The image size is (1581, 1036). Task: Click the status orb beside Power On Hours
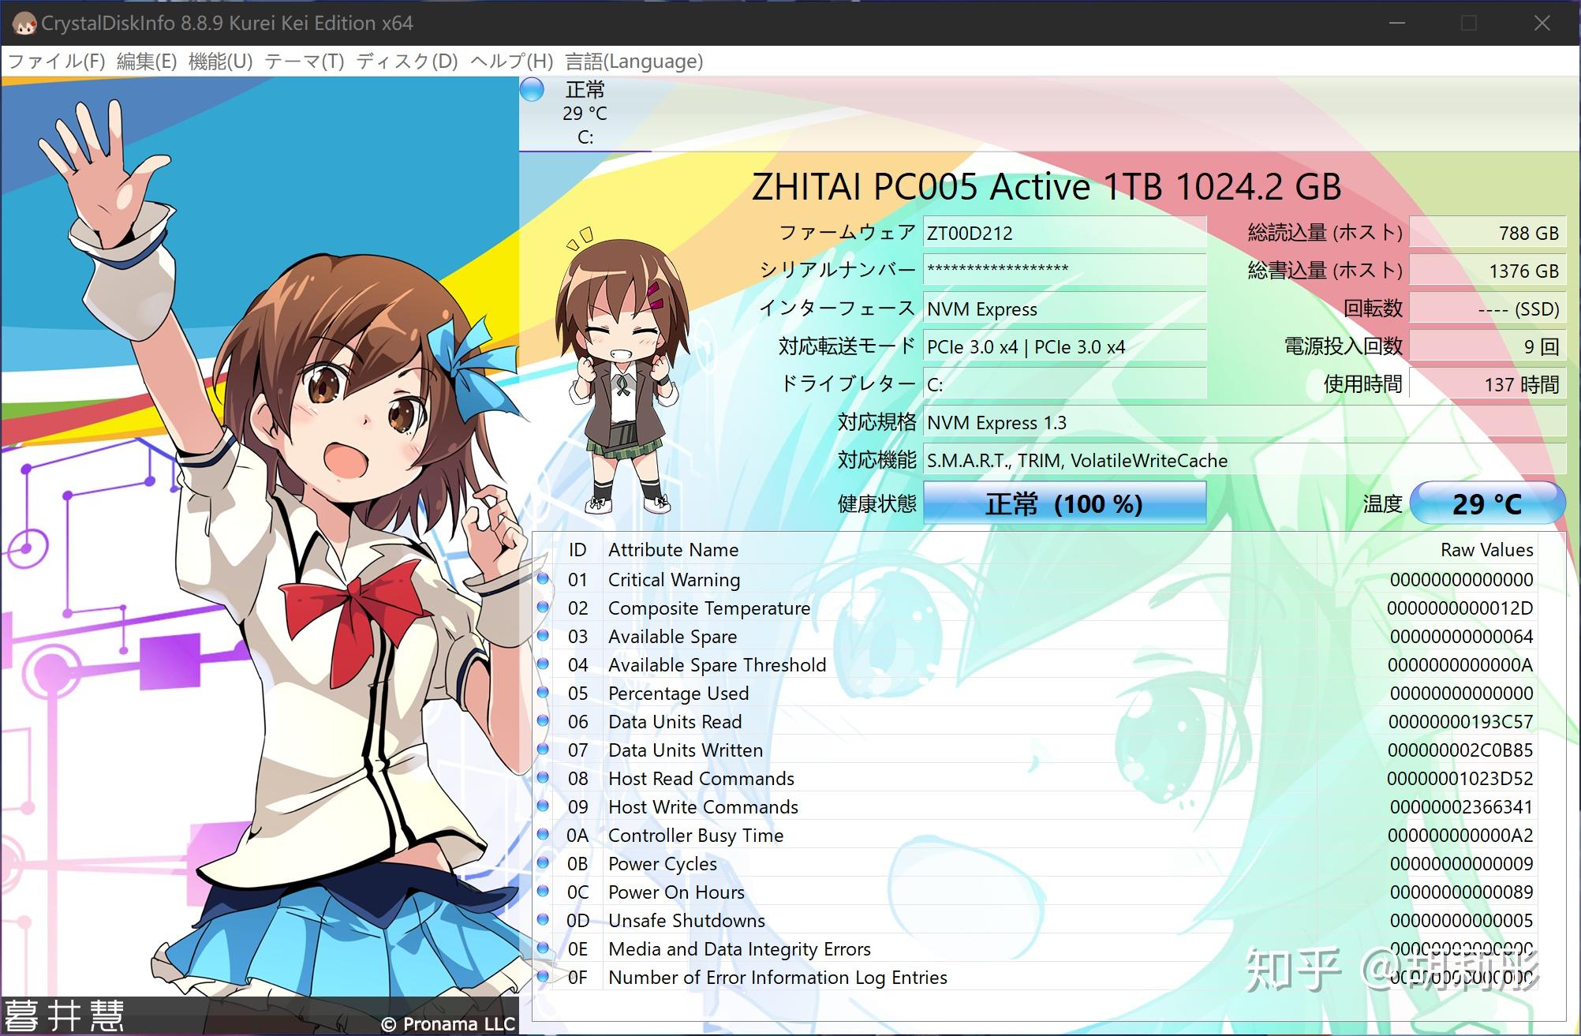(x=543, y=892)
